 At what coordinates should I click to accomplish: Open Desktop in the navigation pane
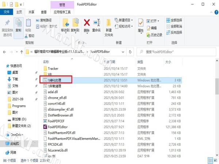[13, 73]
